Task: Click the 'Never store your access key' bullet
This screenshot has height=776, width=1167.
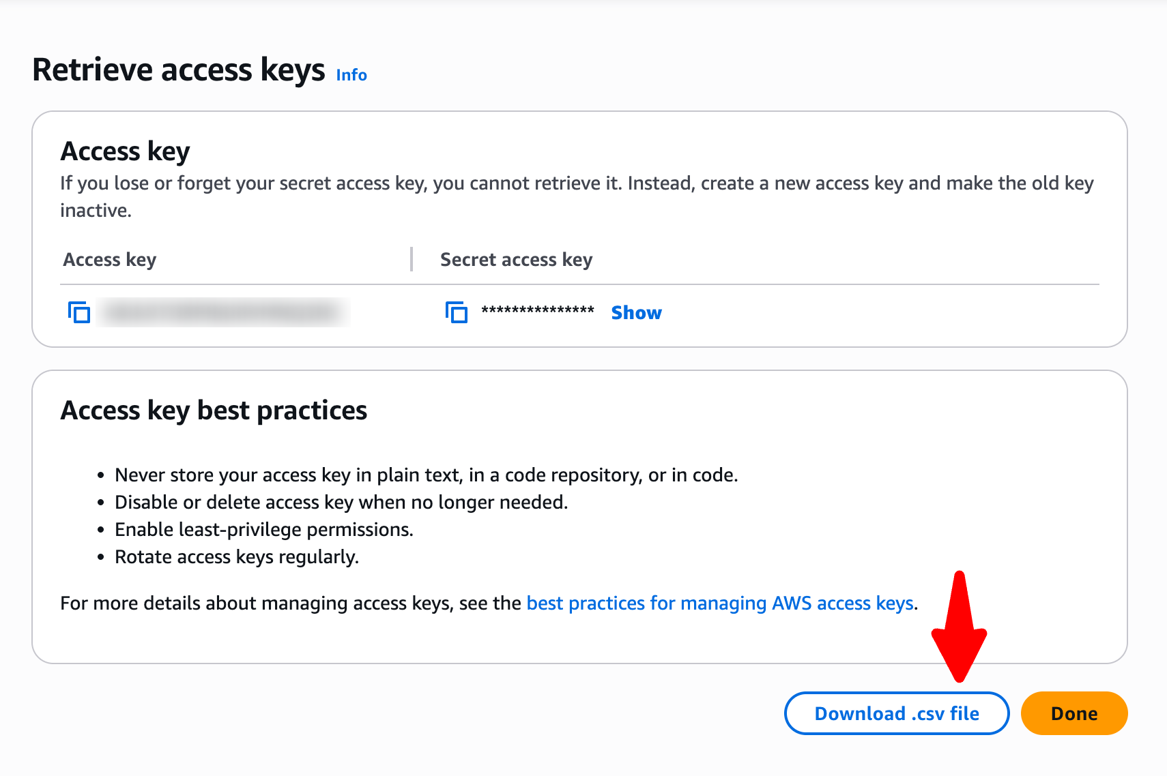Action: [426, 475]
